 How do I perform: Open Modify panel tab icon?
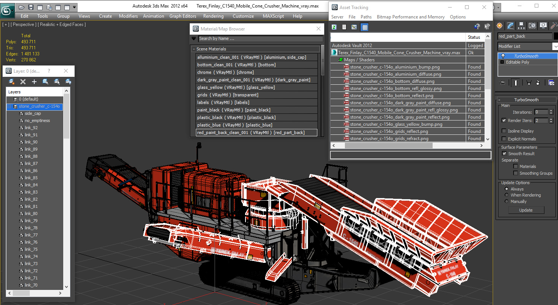click(x=510, y=26)
